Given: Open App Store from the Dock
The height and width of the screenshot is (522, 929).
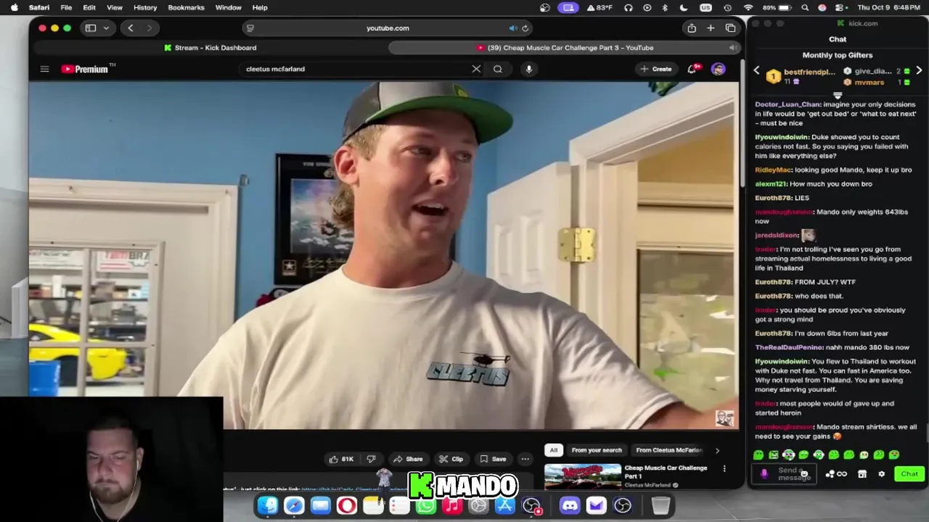Looking at the screenshot, I should point(504,505).
